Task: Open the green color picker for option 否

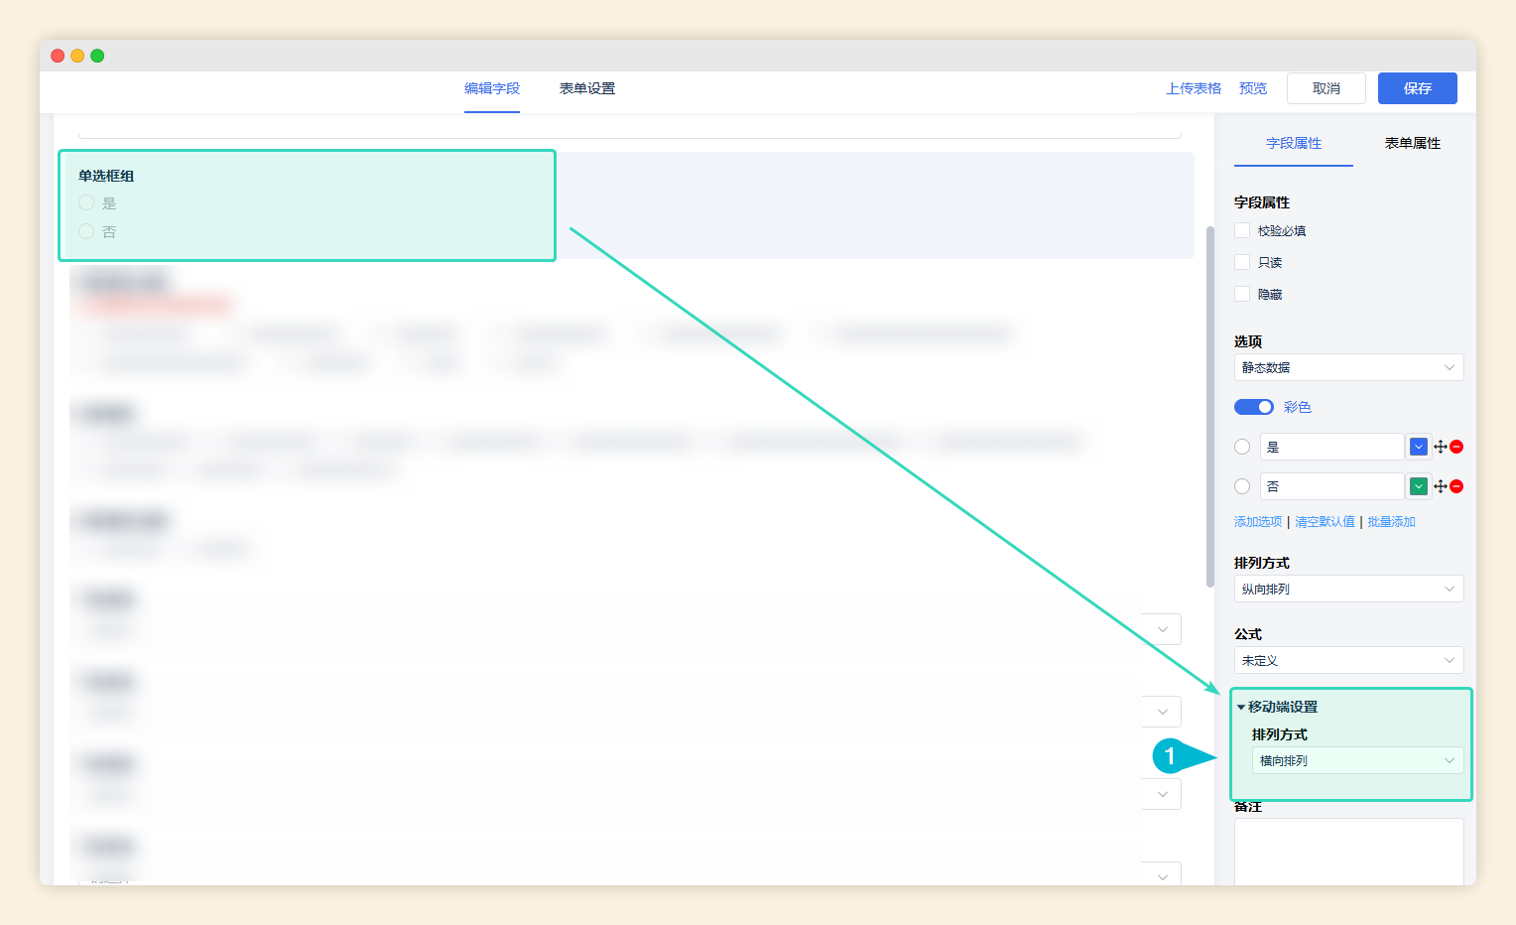Action: pyautogui.click(x=1418, y=486)
